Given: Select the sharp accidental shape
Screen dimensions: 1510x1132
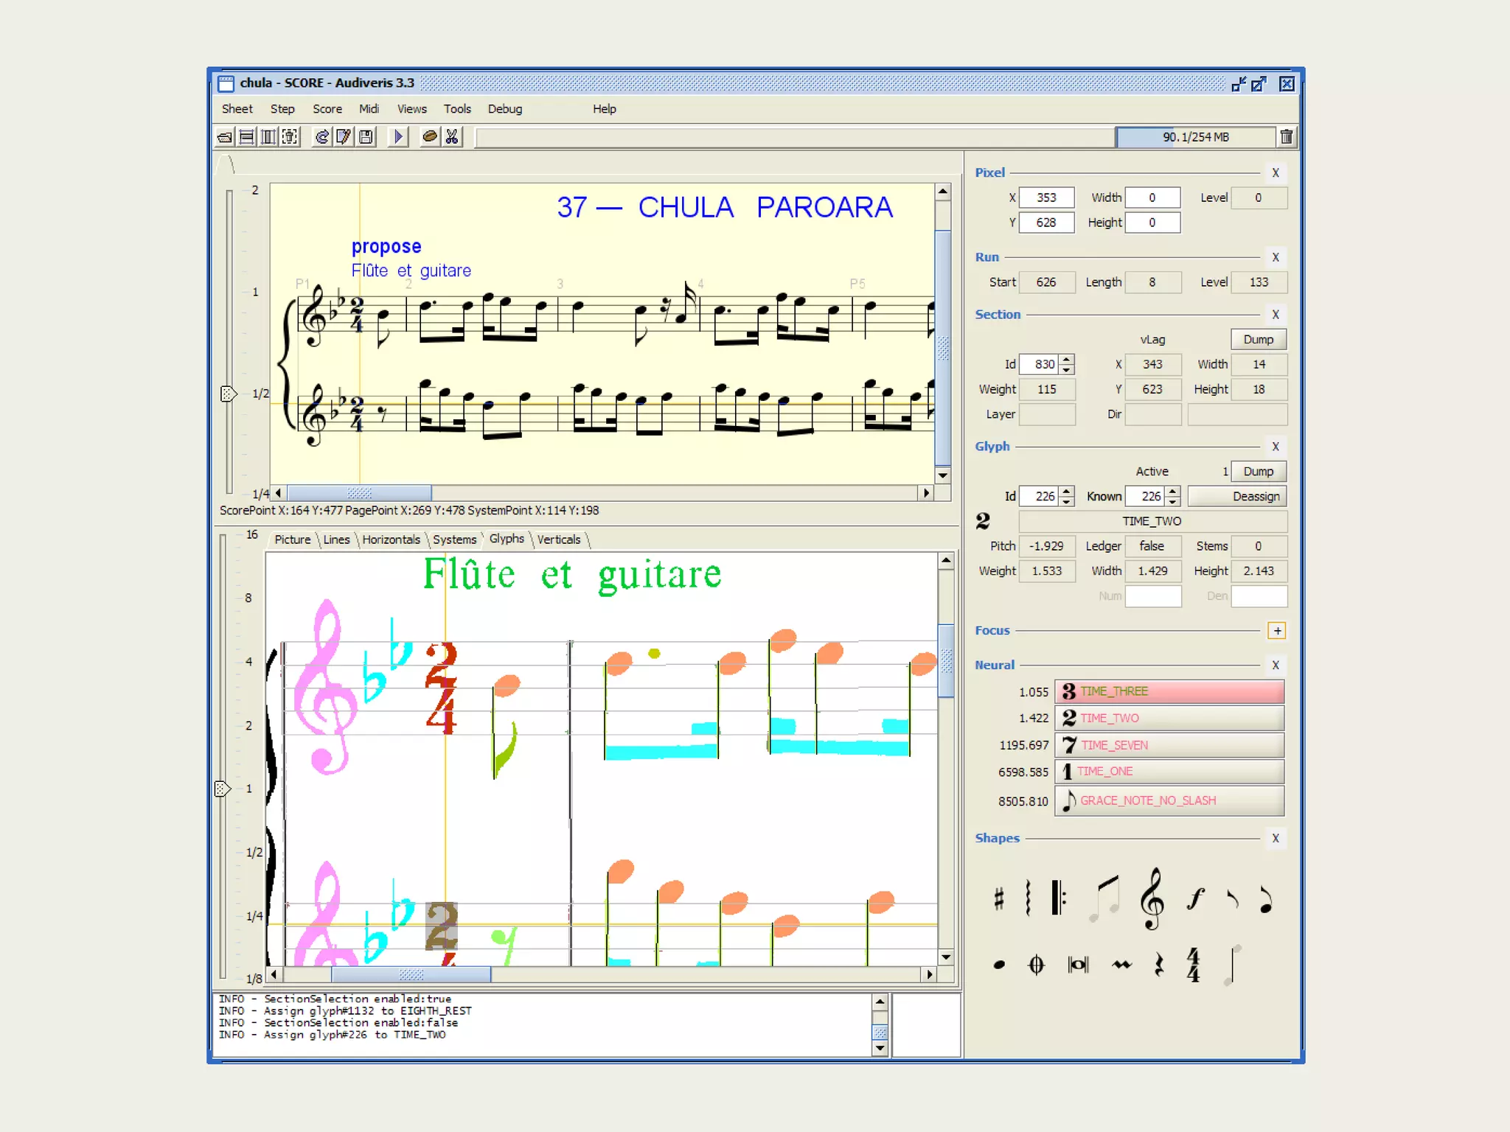Looking at the screenshot, I should pos(999,898).
